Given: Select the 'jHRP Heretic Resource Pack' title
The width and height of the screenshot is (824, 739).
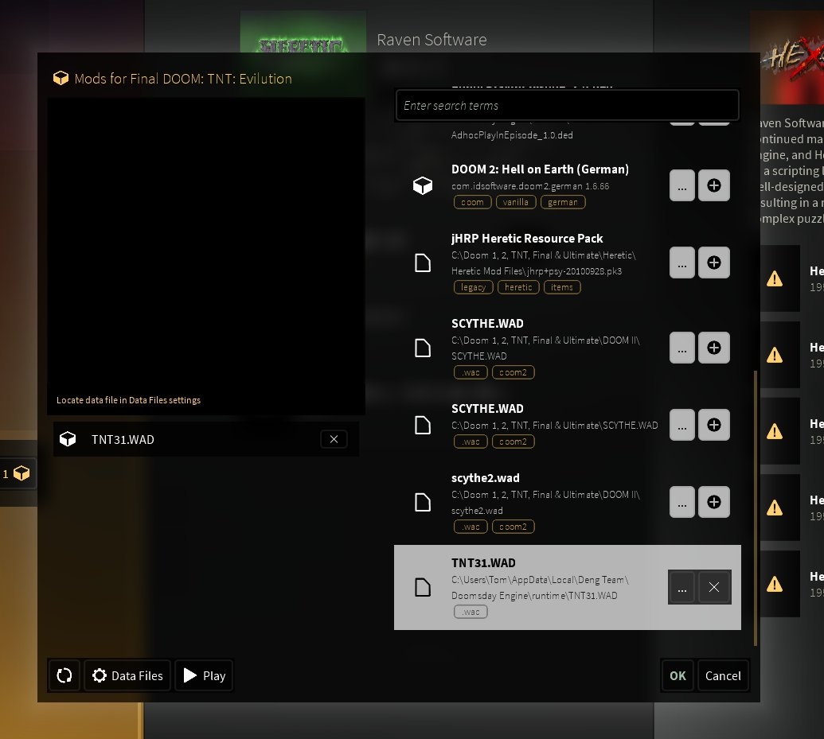Looking at the screenshot, I should [x=526, y=239].
